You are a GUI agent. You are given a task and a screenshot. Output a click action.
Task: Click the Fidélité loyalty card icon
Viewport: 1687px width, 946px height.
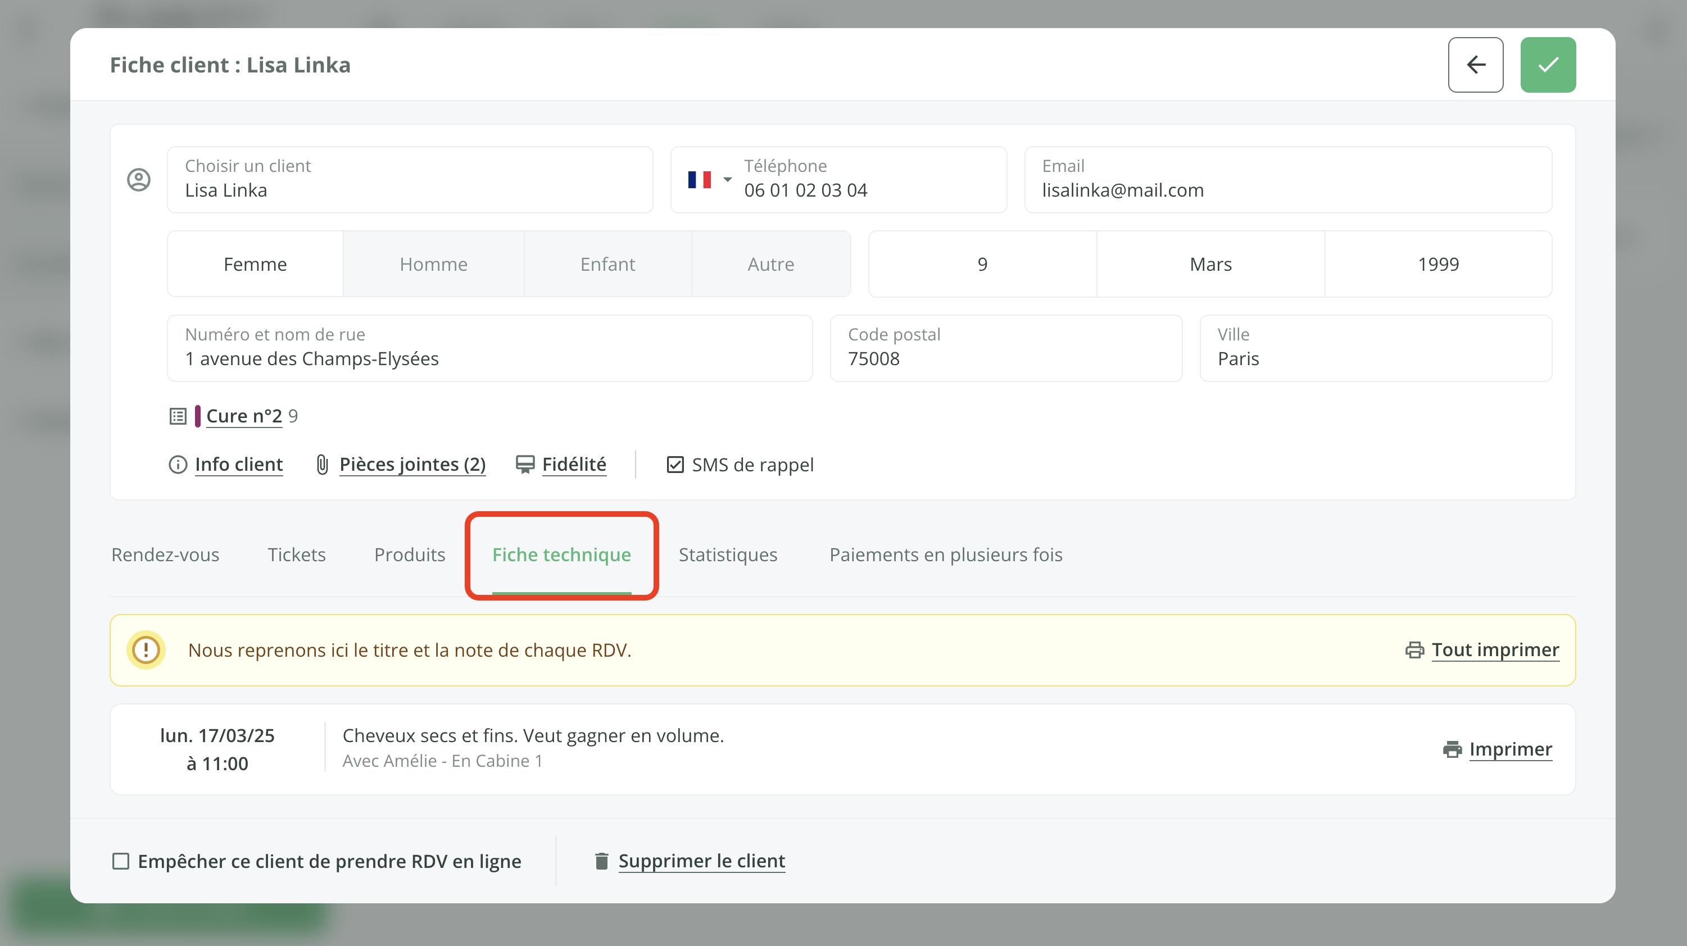tap(524, 465)
